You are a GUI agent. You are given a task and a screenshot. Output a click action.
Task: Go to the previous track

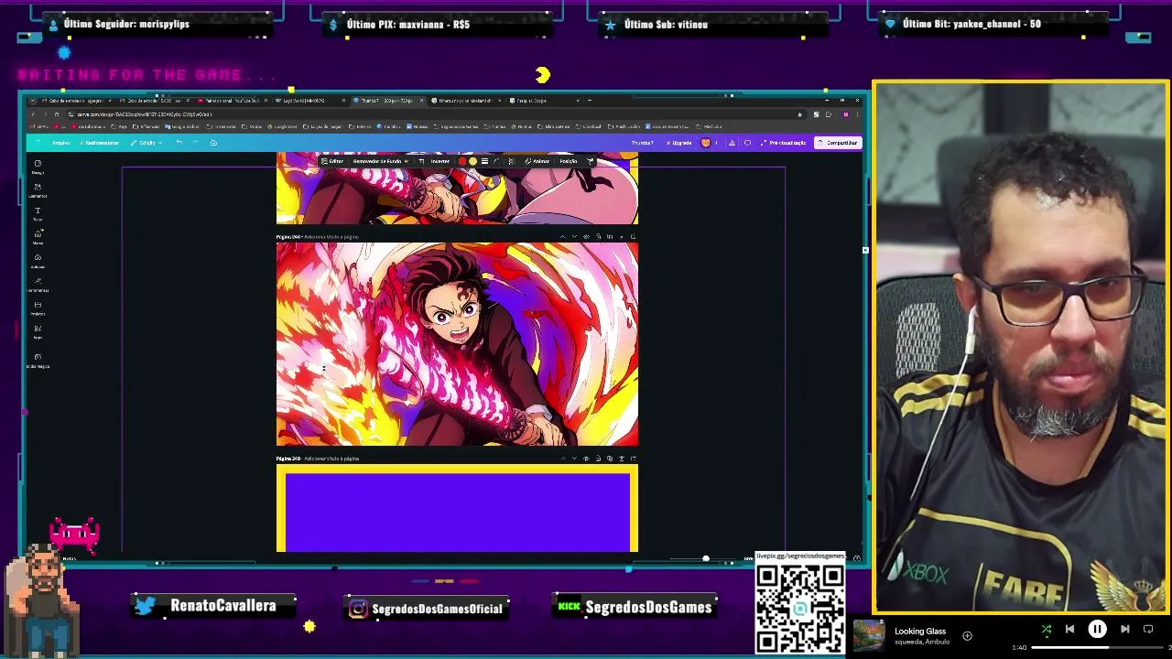click(1069, 630)
